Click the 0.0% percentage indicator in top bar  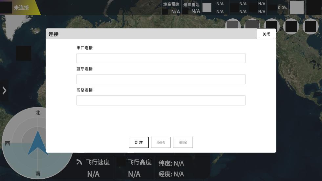pos(282,8)
